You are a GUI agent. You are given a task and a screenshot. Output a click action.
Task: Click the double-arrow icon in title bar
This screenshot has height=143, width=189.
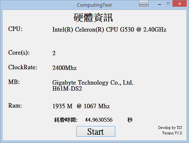pos(144,4)
